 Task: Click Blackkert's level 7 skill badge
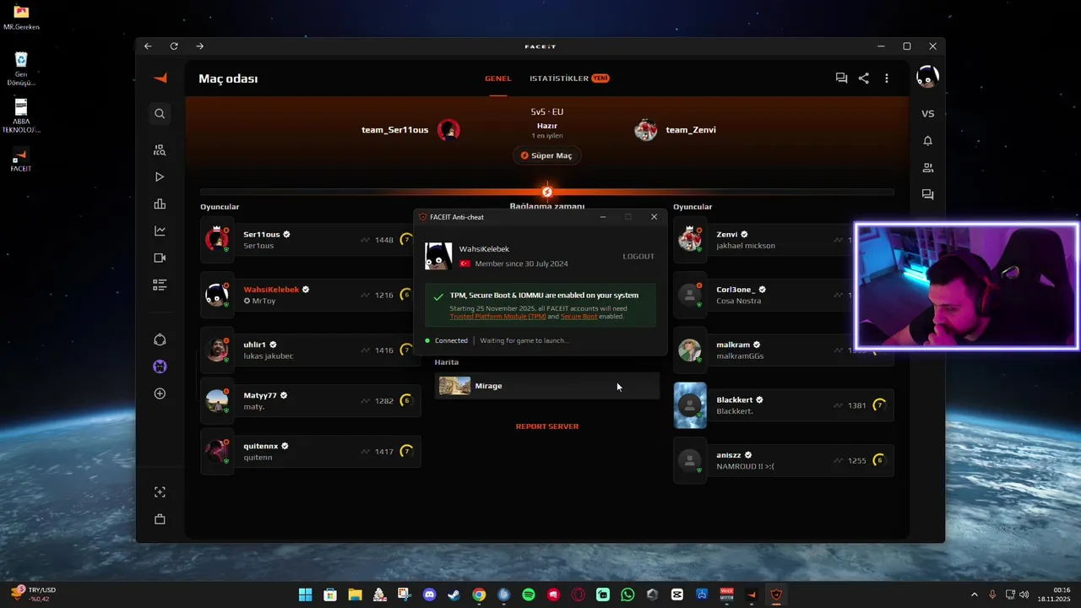(879, 405)
